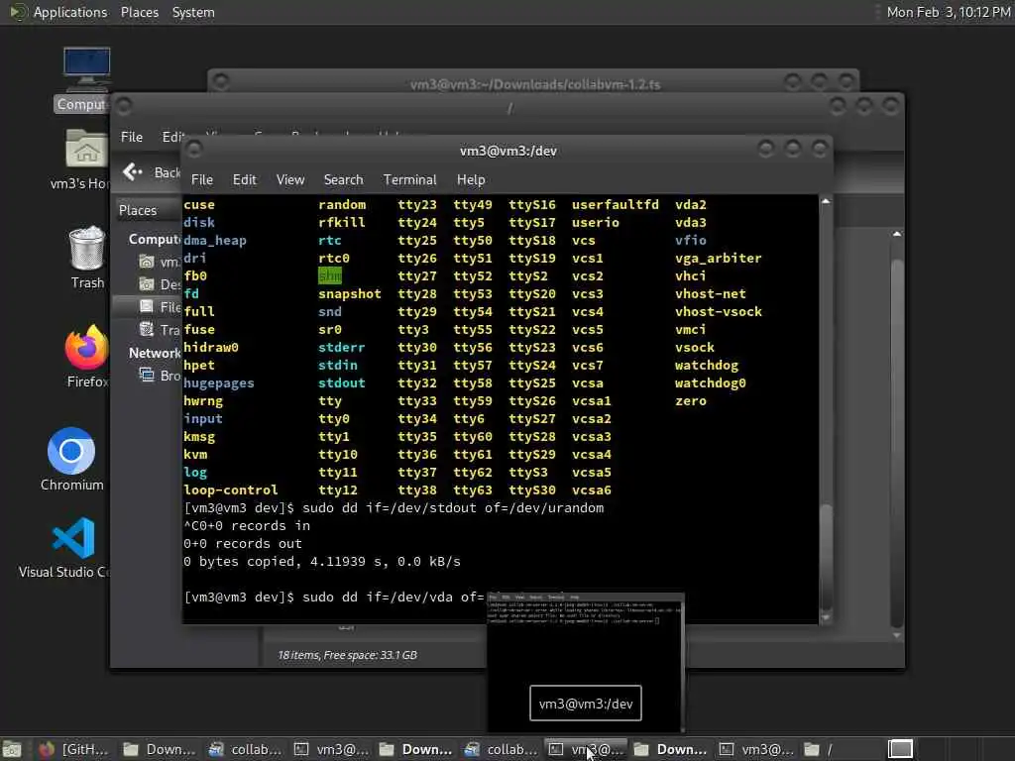
Task: Click "dma_heap" in the terminal listing
Action: 215,240
